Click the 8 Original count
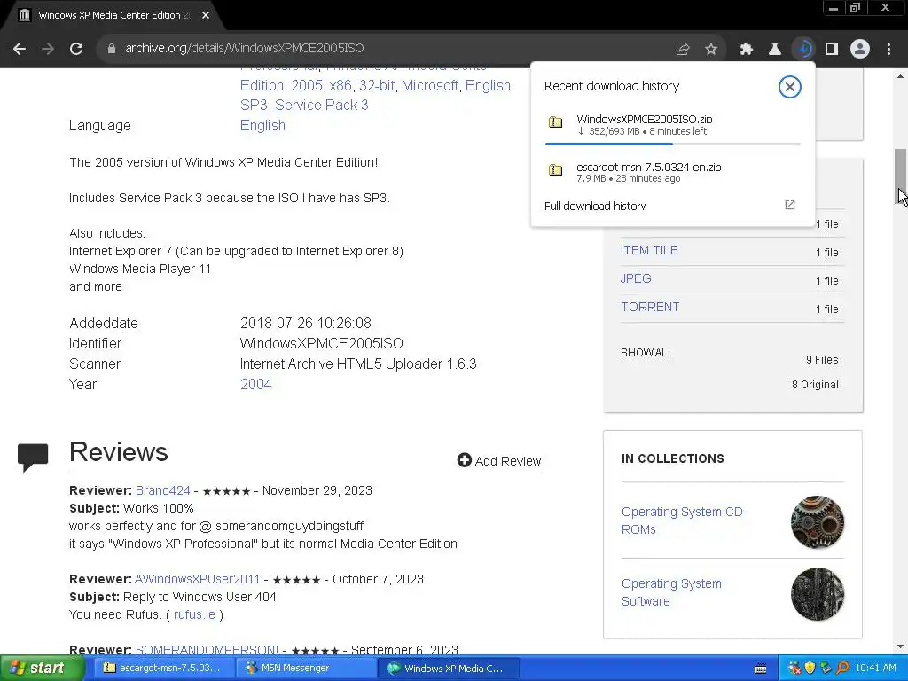The width and height of the screenshot is (908, 681). click(x=815, y=385)
